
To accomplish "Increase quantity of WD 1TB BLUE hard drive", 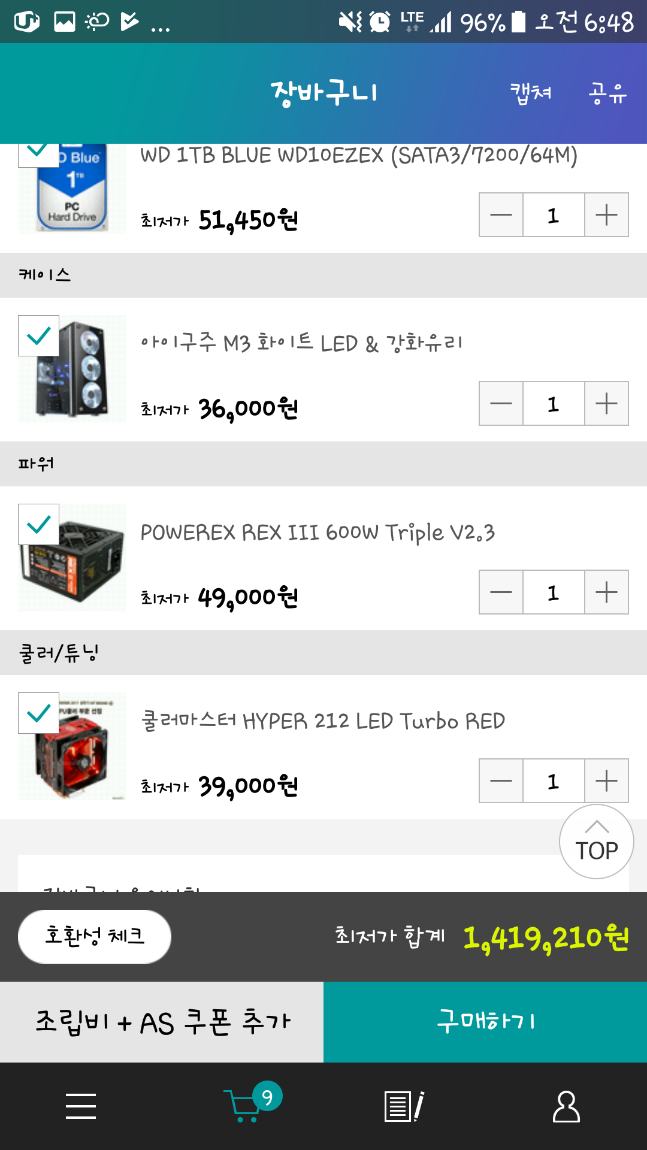I will [606, 215].
